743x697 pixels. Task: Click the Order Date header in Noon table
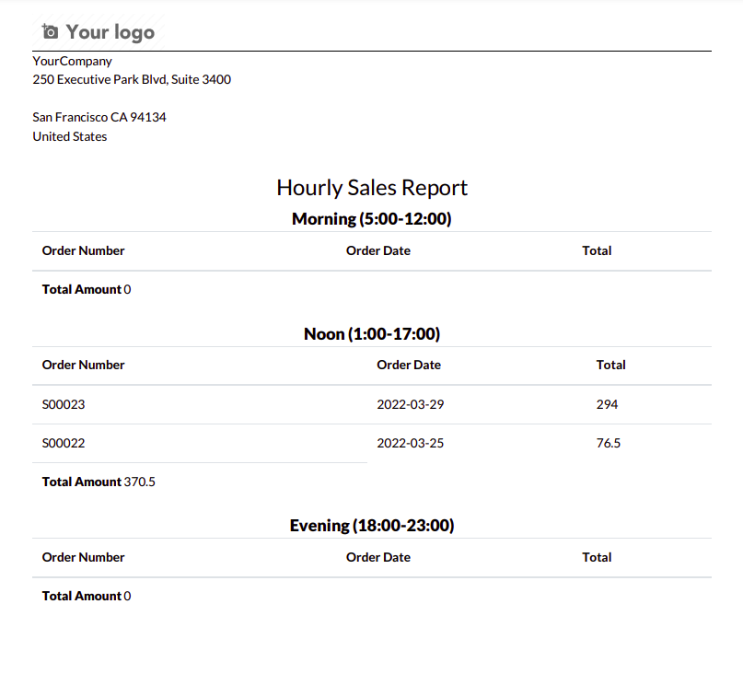point(408,365)
